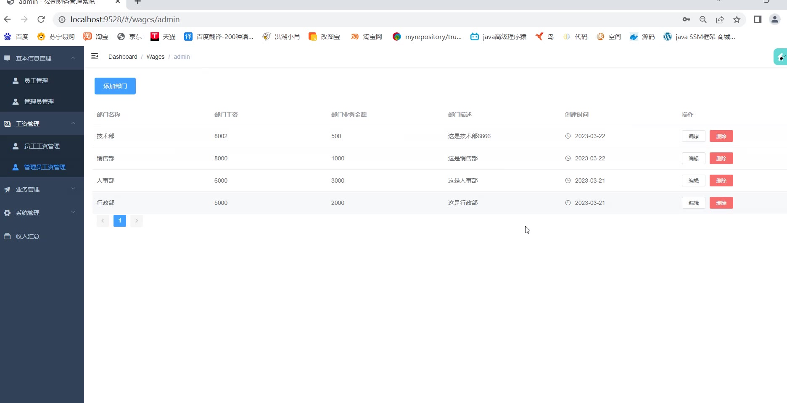Open the browser side panel icon
The image size is (787, 403).
pos(758,19)
